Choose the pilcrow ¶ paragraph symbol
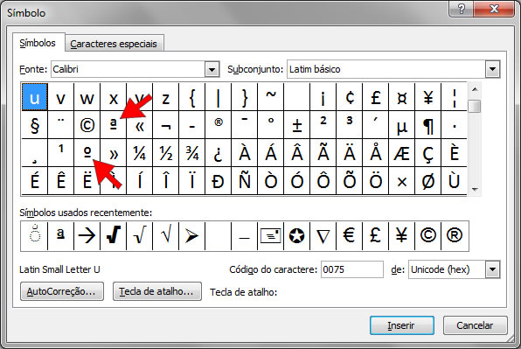521x349 pixels. (x=428, y=124)
